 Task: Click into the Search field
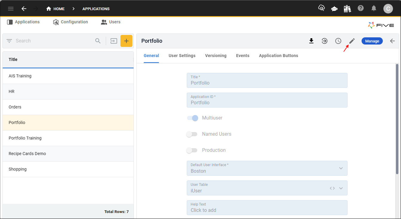[x=54, y=41]
